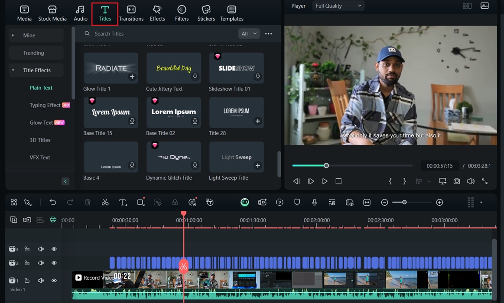This screenshot has height=303, width=504.
Task: Hide track 2 with eye icon
Action: point(54,263)
